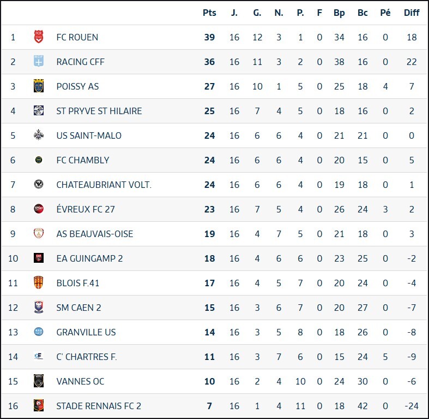The height and width of the screenshot is (419, 429).
Task: Click the Vannes OC club crest
Action: [x=39, y=381]
